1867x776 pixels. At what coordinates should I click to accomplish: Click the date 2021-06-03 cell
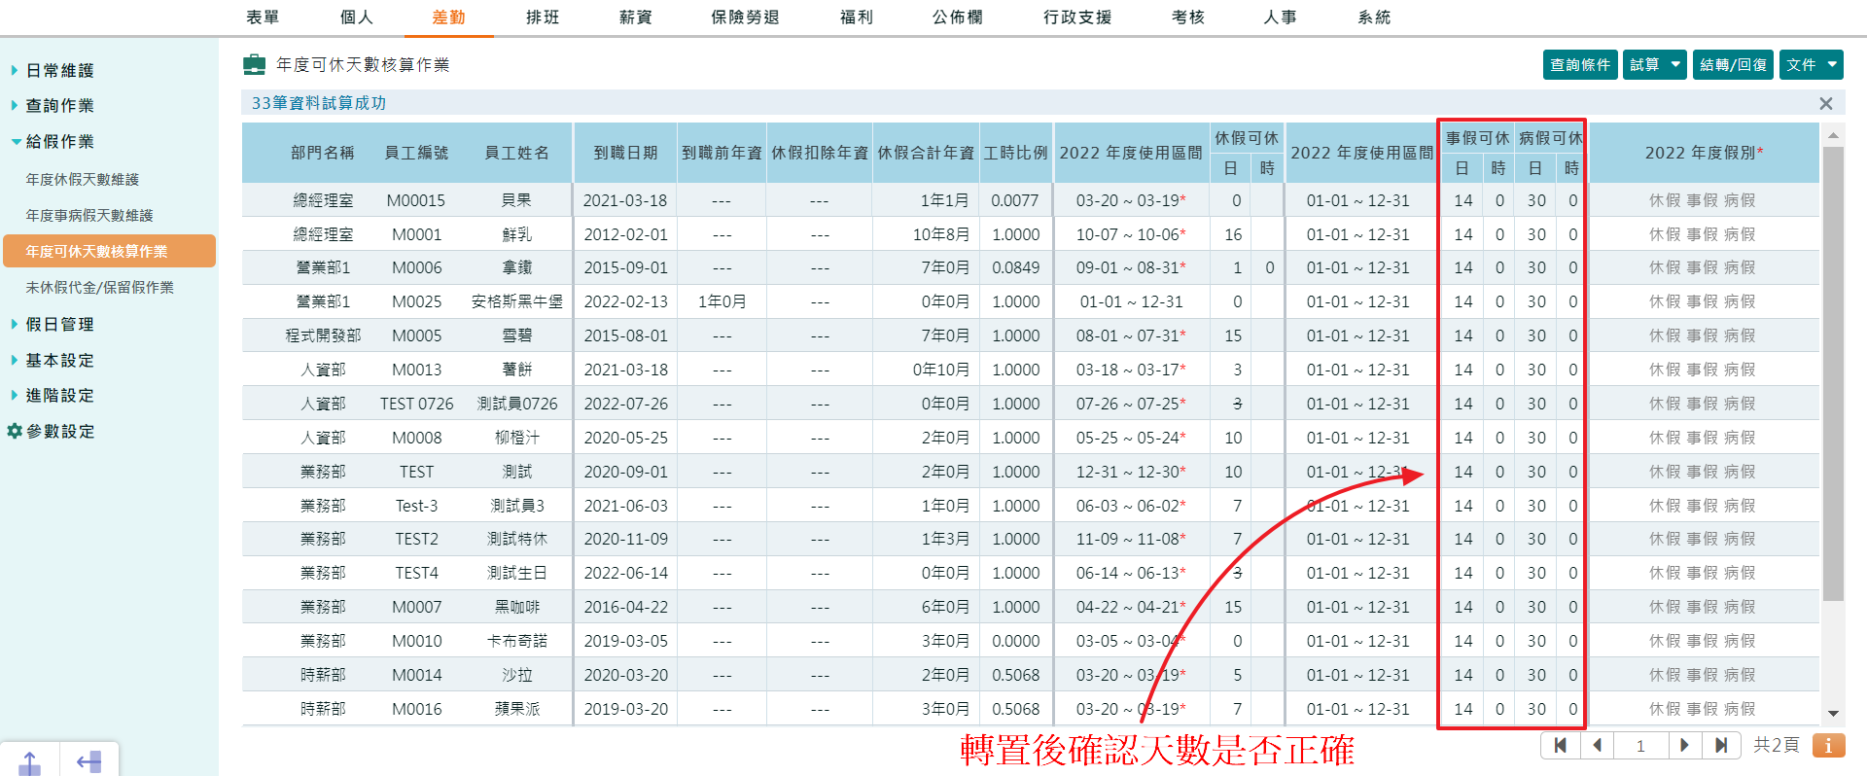tap(625, 506)
